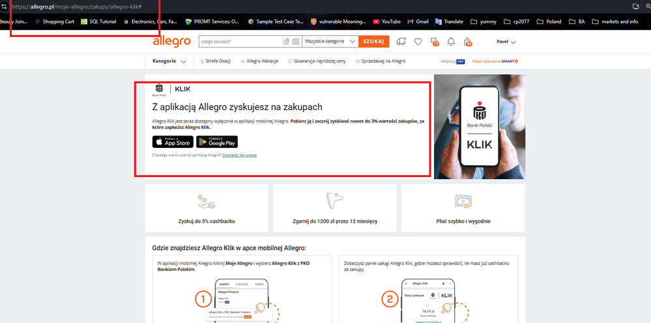Expand the Kategorie menu
The width and height of the screenshot is (651, 323).
(169, 61)
